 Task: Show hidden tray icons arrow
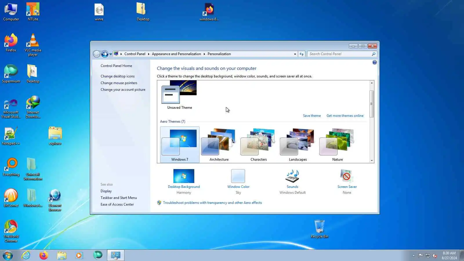click(x=414, y=255)
